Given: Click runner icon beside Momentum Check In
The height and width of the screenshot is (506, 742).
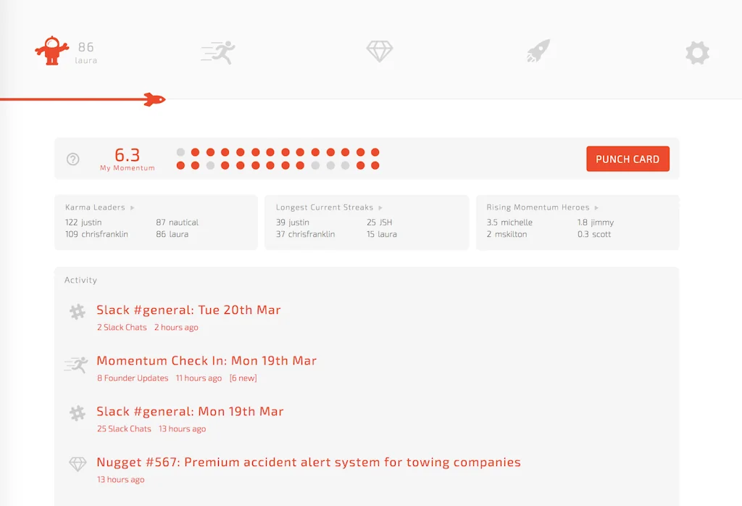Looking at the screenshot, I should point(76,364).
